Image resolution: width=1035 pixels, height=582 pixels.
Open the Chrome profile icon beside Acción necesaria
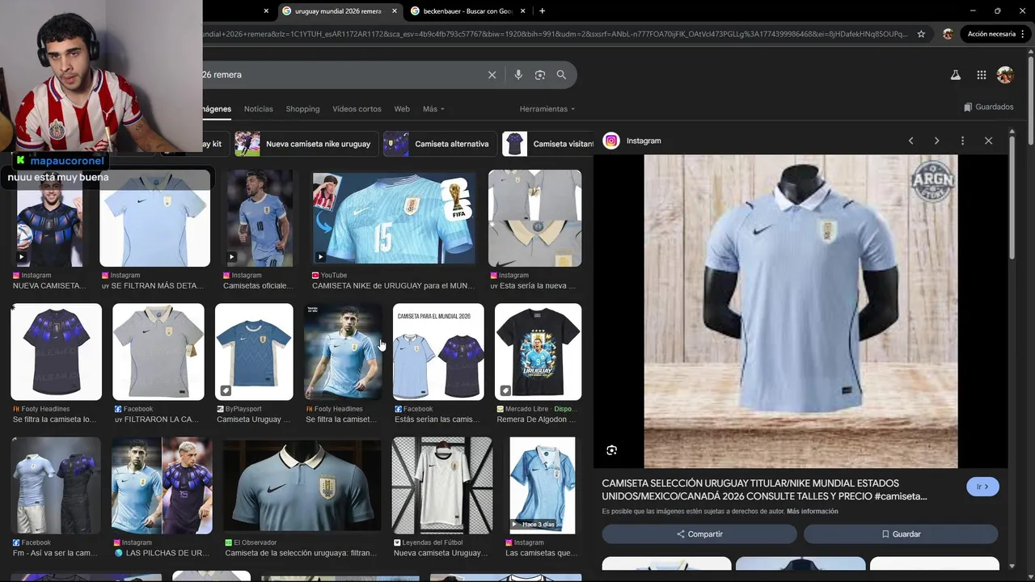[948, 34]
